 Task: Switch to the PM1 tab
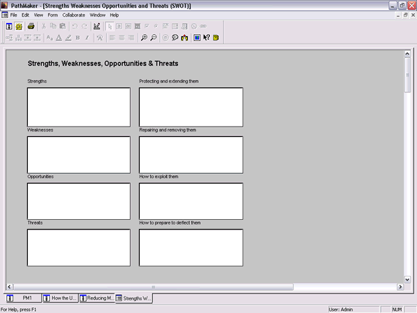[21, 298]
